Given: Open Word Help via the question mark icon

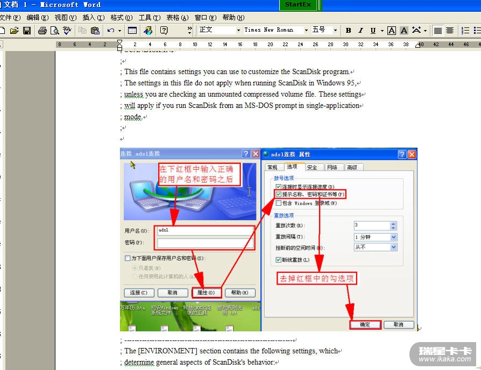Looking at the screenshot, I should [x=164, y=30].
